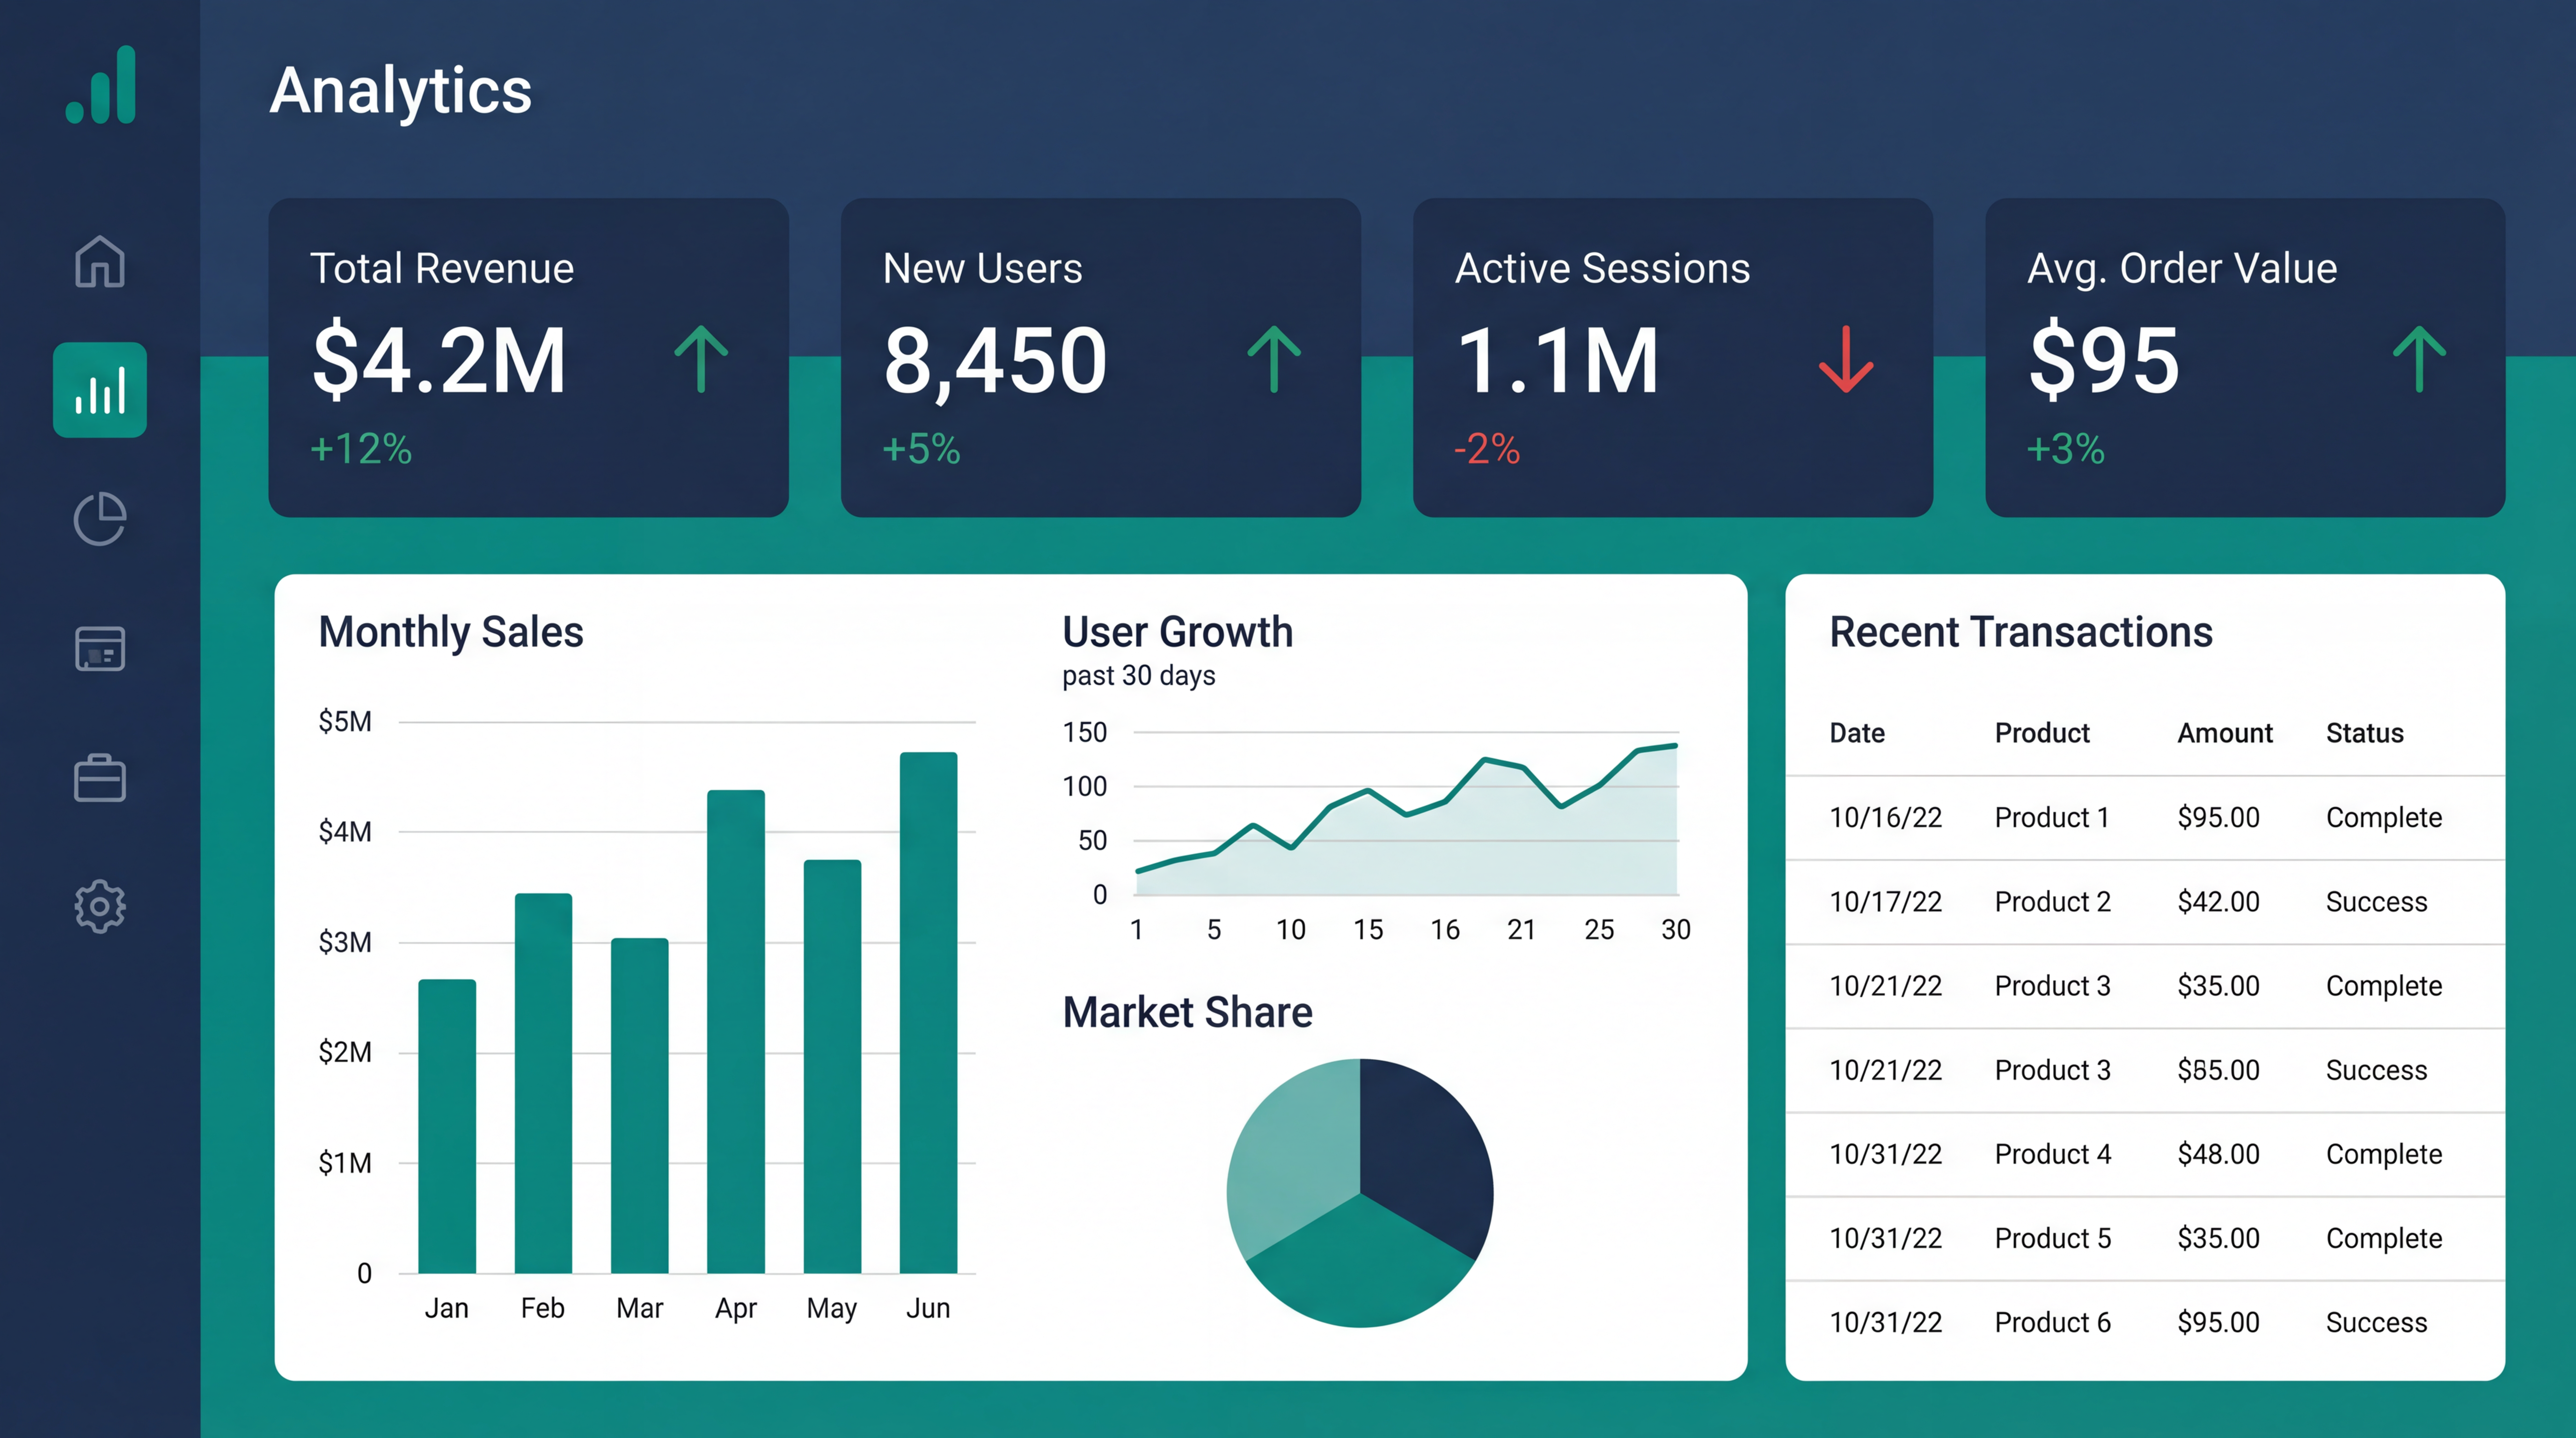Open the card/window sidebar icon
This screenshot has width=2576, height=1438.
pos(100,648)
